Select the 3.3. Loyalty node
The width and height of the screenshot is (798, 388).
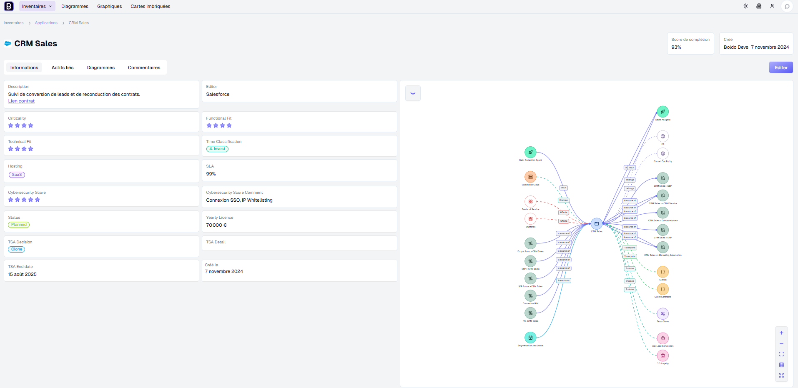click(x=662, y=355)
